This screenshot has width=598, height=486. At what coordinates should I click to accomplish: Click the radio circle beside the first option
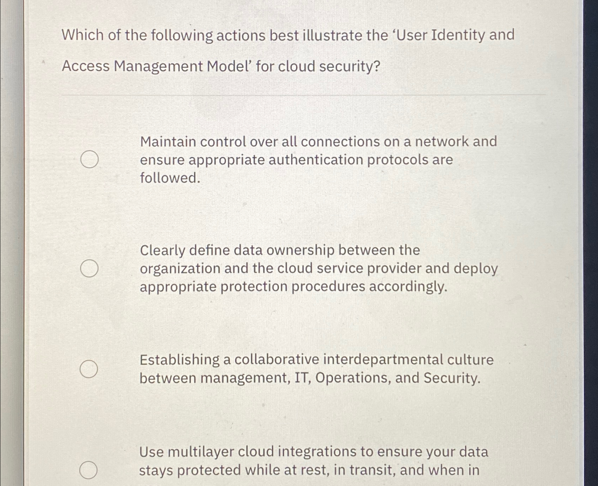click(x=90, y=160)
